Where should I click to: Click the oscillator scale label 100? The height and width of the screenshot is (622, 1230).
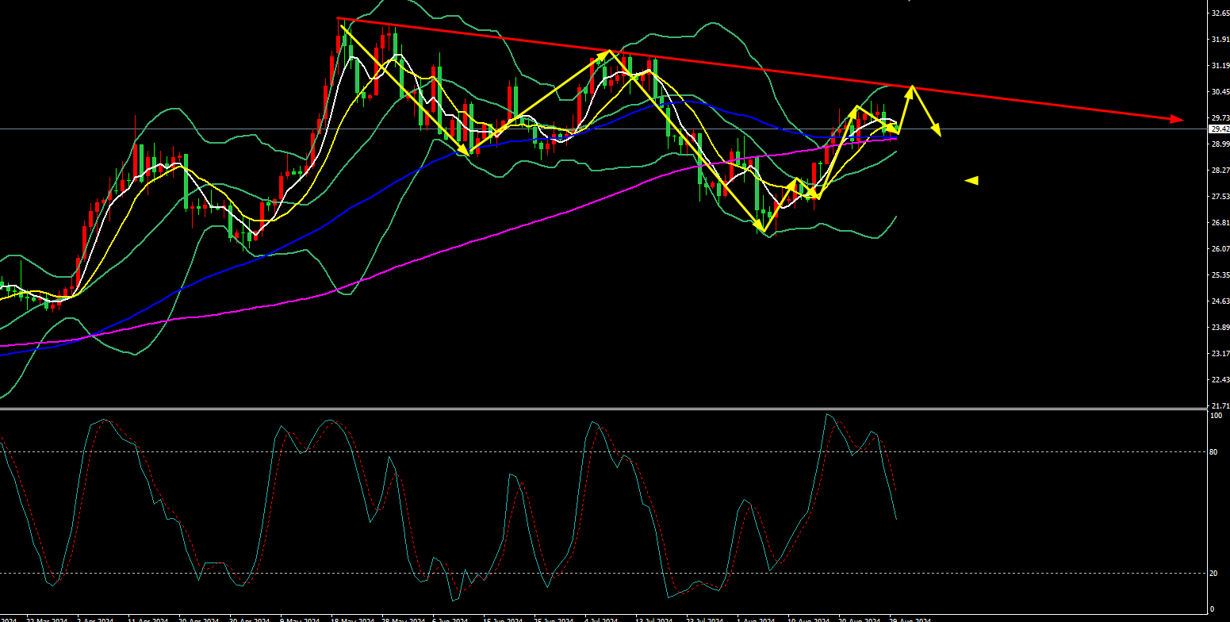click(1217, 416)
